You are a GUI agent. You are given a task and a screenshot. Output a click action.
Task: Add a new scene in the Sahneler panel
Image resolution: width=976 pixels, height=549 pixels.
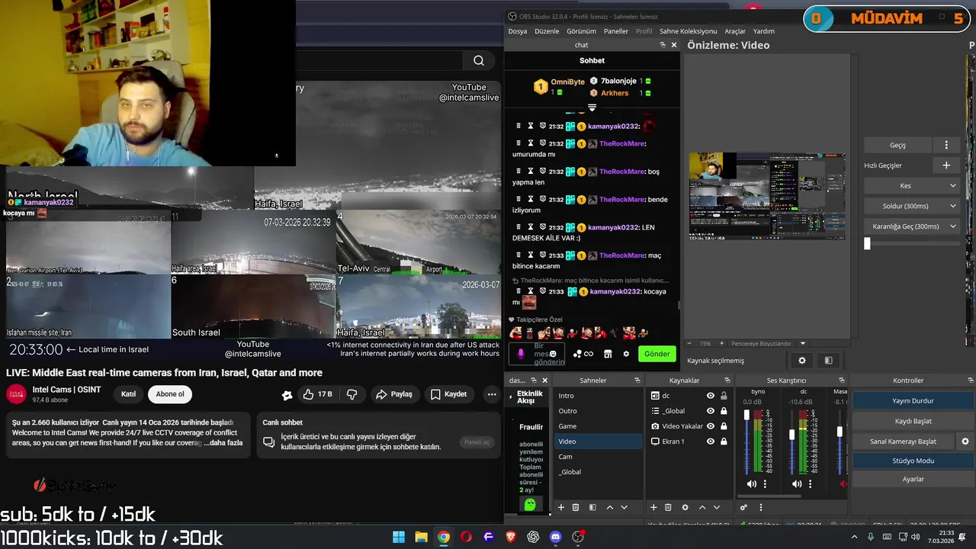[x=561, y=507]
